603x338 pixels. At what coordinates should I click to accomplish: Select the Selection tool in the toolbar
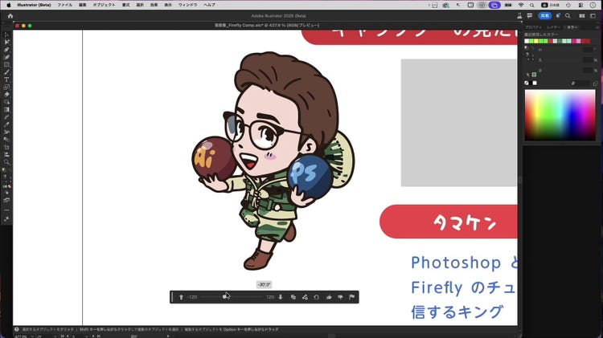6,35
